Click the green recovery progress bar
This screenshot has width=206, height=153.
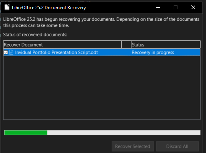[102, 133]
